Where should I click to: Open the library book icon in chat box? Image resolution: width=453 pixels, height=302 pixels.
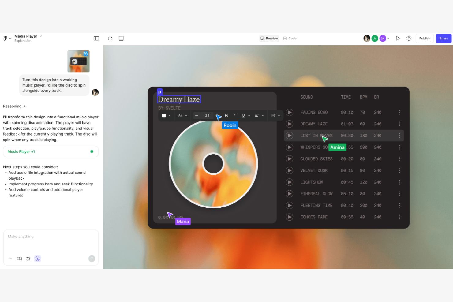[19, 259]
